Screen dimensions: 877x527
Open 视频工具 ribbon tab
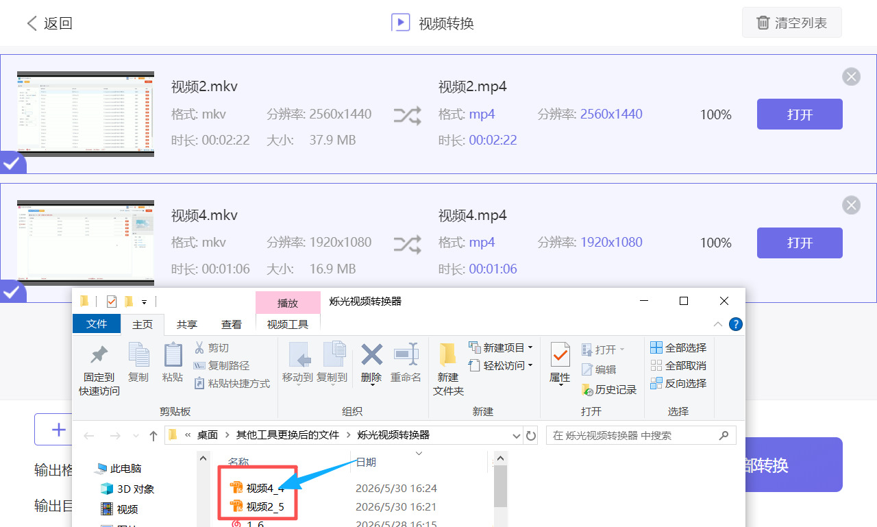[288, 325]
